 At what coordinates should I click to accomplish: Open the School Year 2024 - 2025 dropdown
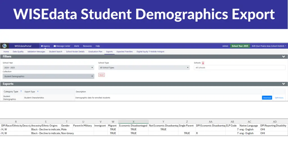click(48, 67)
